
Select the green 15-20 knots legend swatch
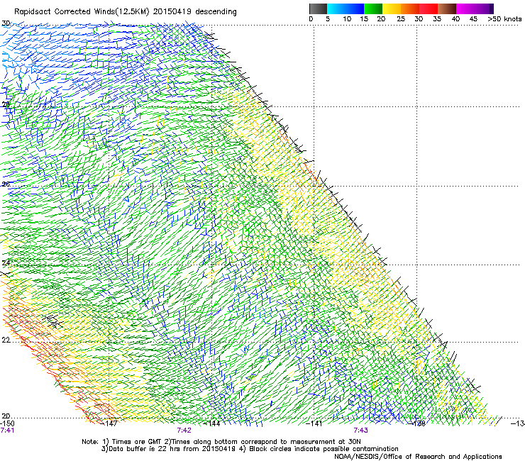tap(373, 9)
